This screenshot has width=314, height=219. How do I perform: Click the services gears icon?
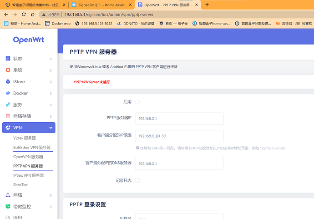8,105
